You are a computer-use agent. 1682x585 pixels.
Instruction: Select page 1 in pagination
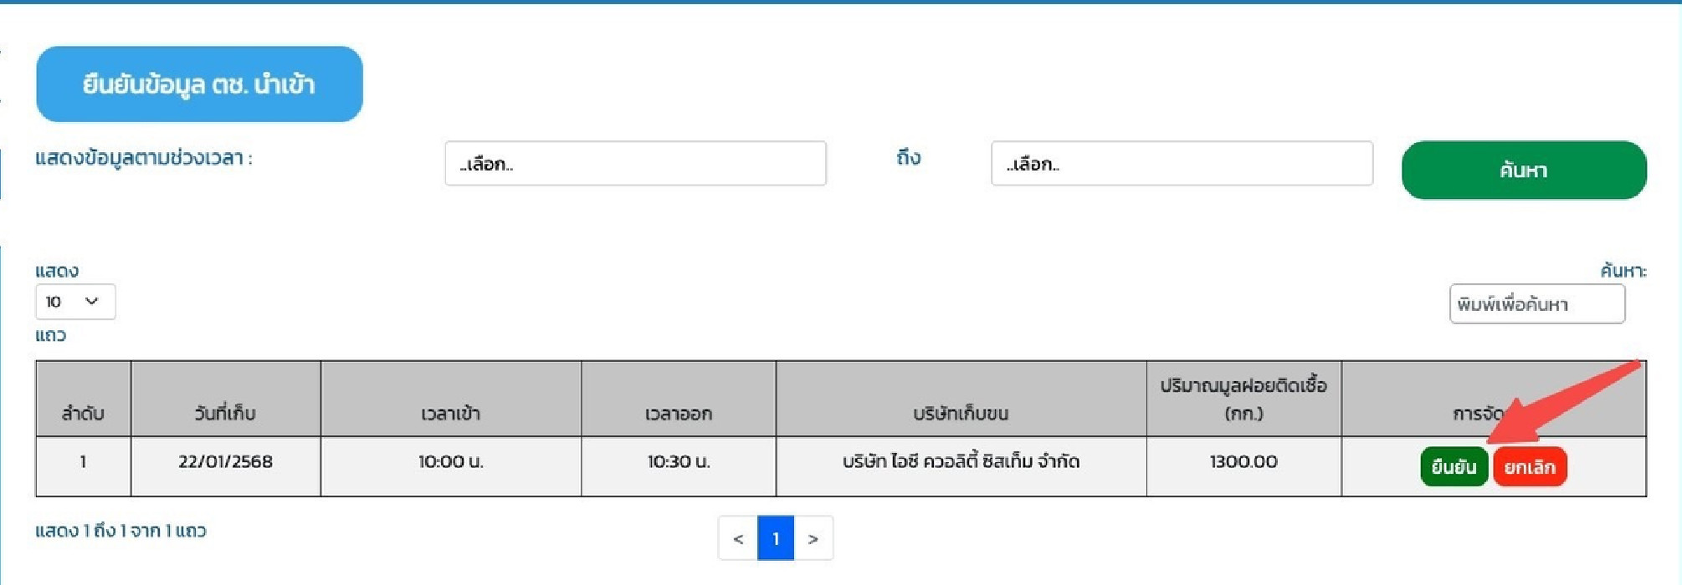(776, 538)
